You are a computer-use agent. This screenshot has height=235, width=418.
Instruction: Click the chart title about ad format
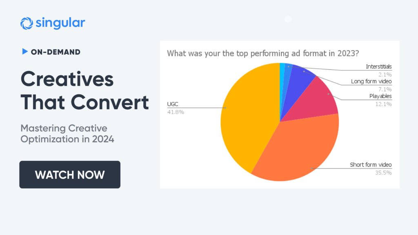click(263, 53)
